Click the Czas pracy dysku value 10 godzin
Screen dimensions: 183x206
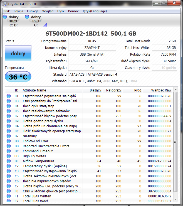[164, 68]
